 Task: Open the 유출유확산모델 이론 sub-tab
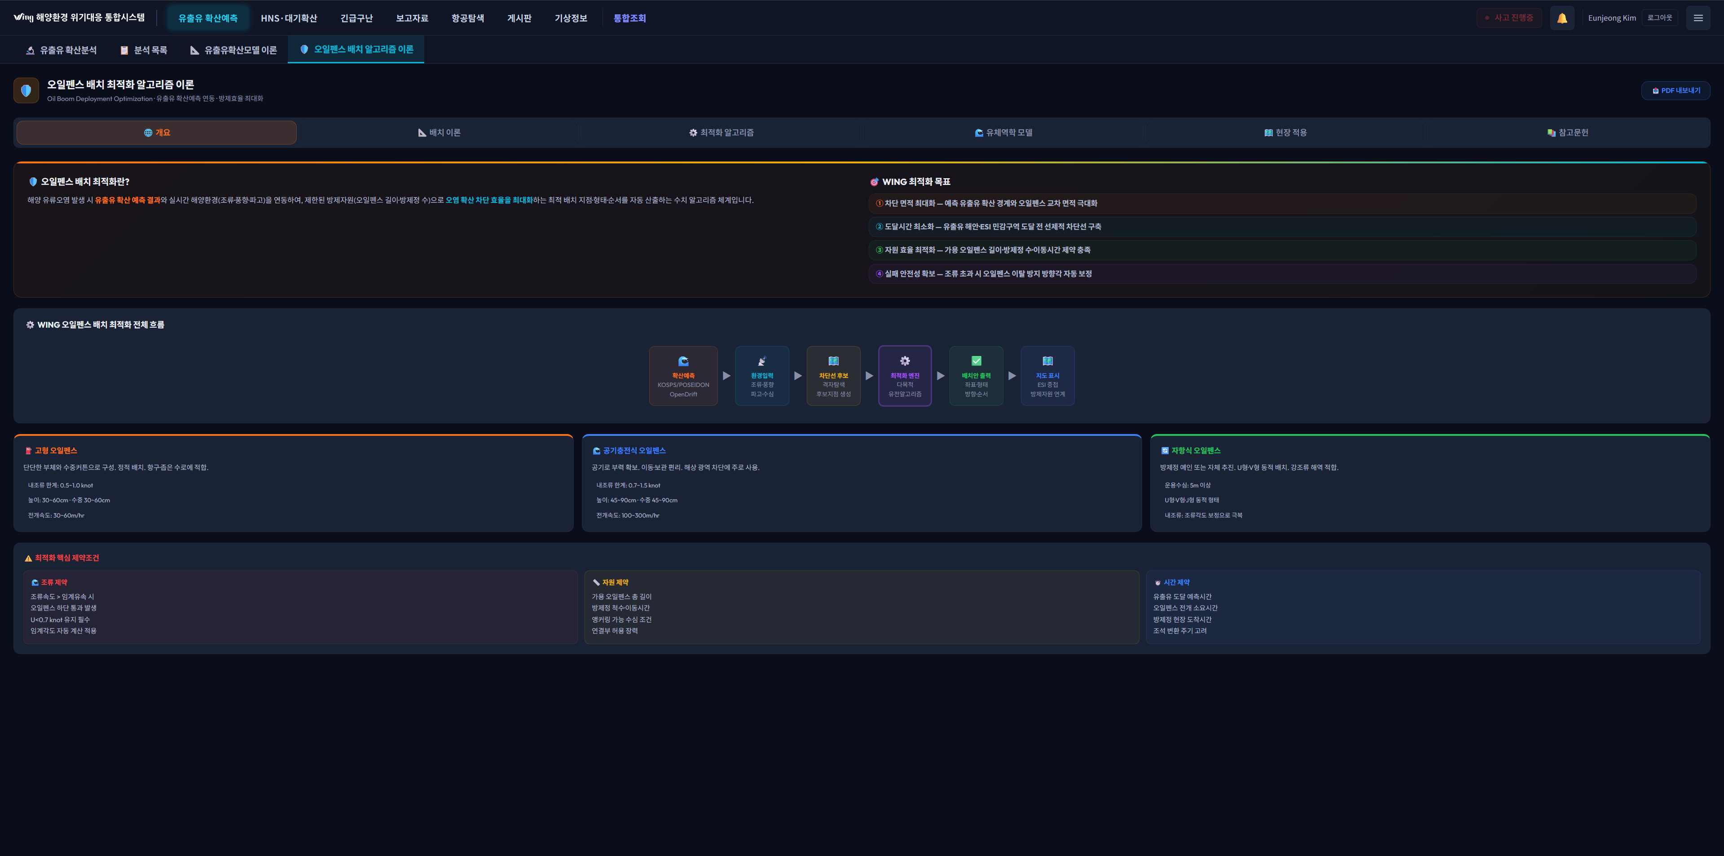(x=233, y=50)
